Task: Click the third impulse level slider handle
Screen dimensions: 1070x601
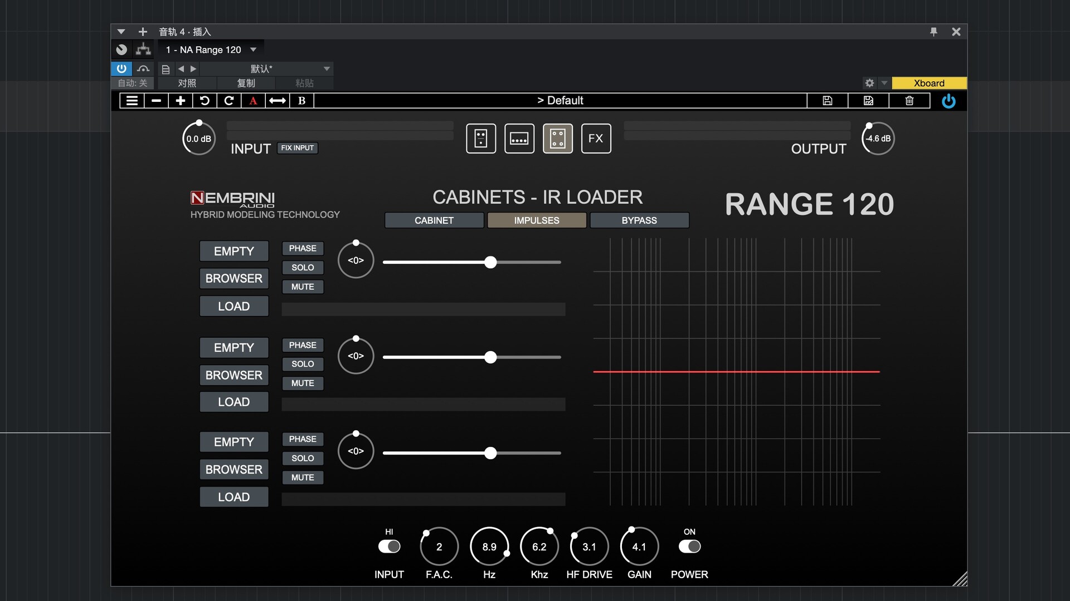Action: (x=490, y=453)
